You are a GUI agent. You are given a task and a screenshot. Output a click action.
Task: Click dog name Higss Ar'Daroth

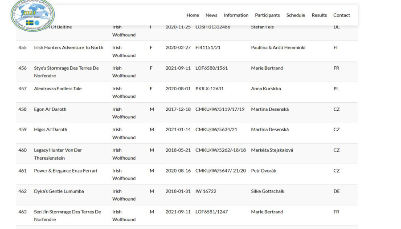coord(51,129)
